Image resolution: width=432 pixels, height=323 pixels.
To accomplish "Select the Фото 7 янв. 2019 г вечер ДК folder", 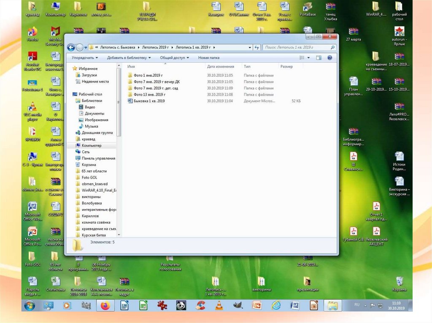I will click(156, 82).
